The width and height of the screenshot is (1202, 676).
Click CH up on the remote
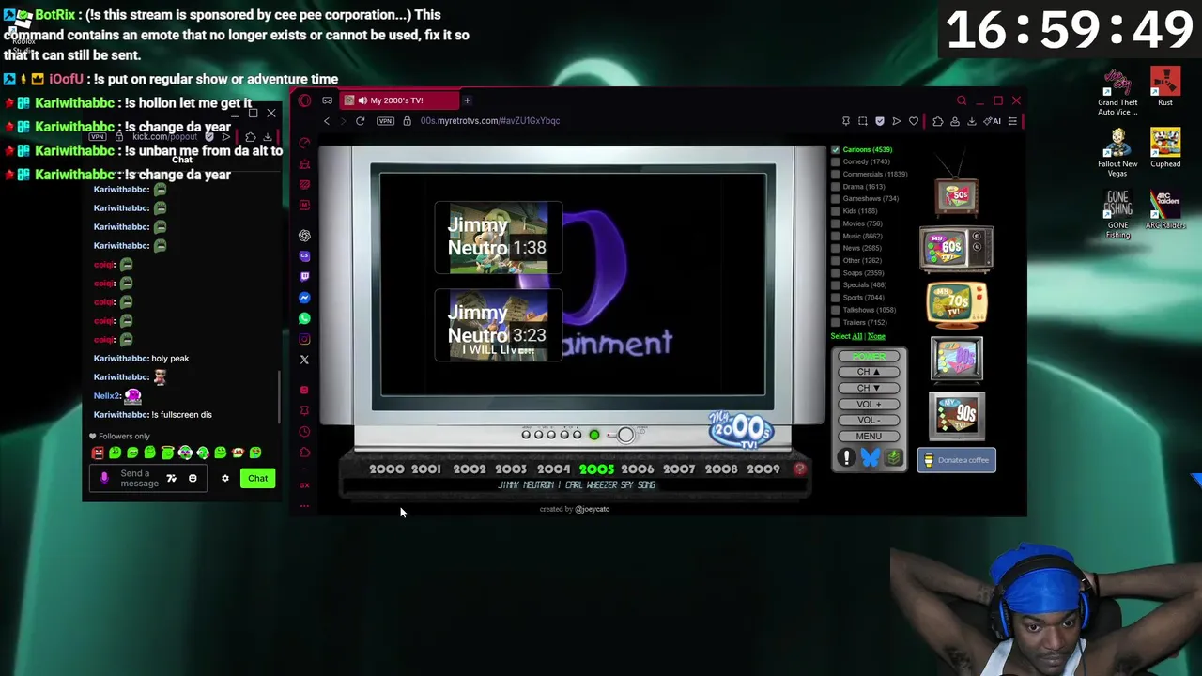pos(869,372)
